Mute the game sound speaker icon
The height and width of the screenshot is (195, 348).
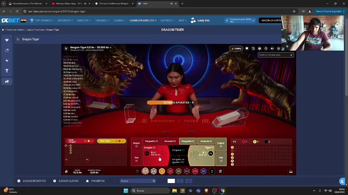[x=272, y=48]
